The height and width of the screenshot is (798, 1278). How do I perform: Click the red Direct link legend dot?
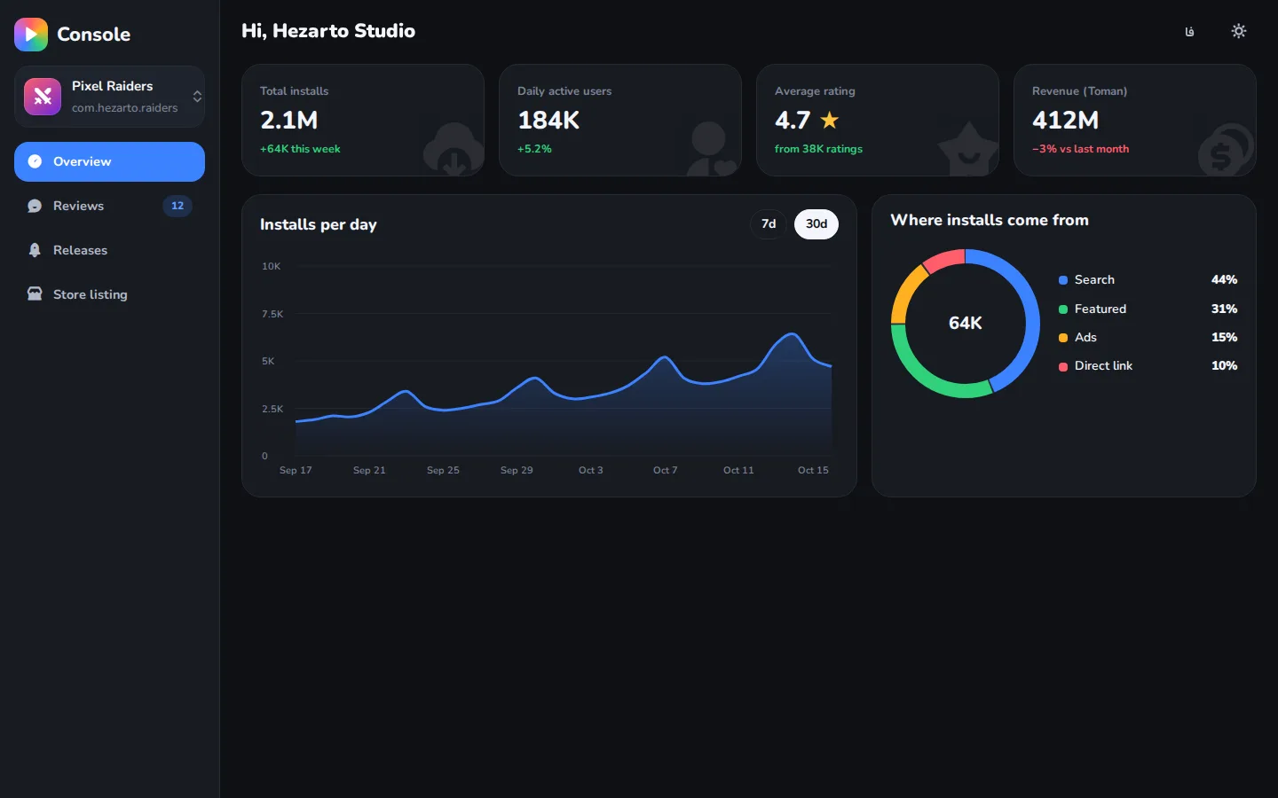click(x=1063, y=366)
